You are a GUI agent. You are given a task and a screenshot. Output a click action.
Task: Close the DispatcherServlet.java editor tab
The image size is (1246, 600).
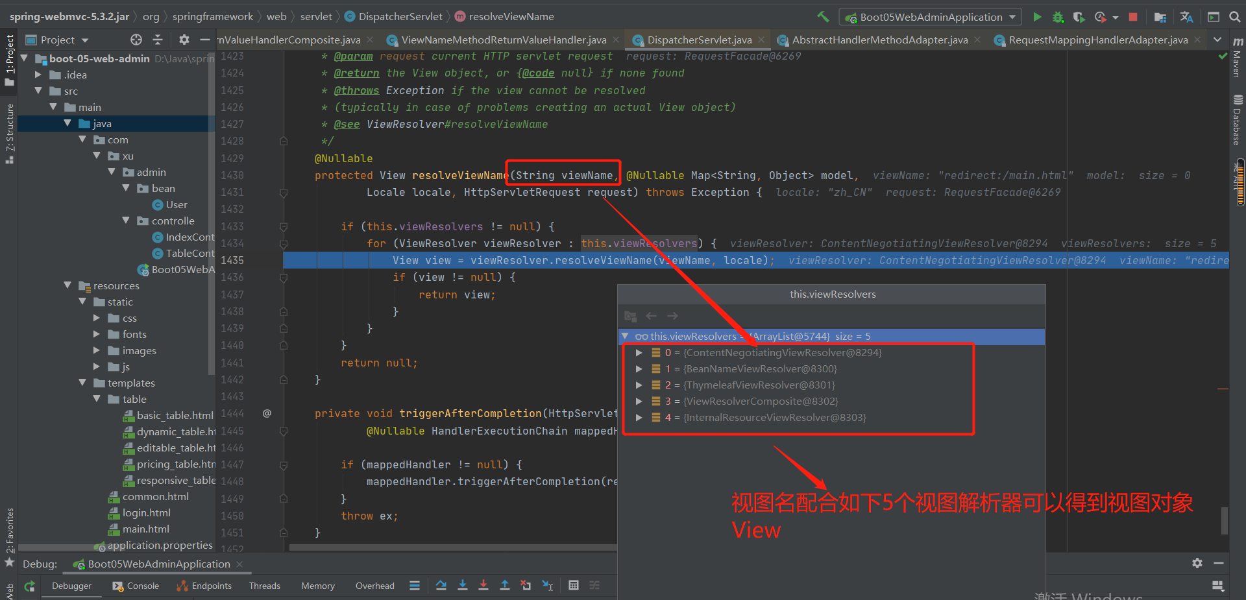point(761,40)
